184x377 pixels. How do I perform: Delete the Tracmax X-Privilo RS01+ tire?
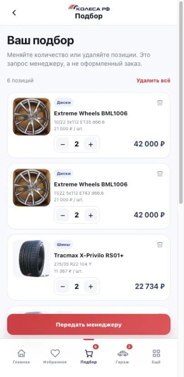pos(160,245)
